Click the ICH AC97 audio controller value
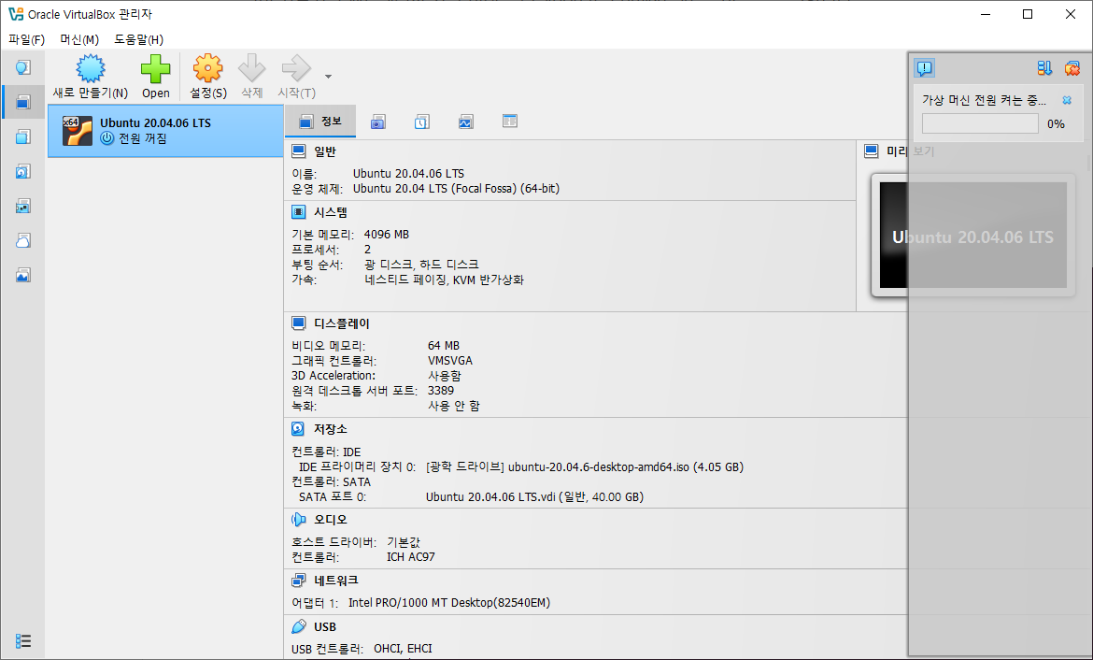 (x=410, y=557)
